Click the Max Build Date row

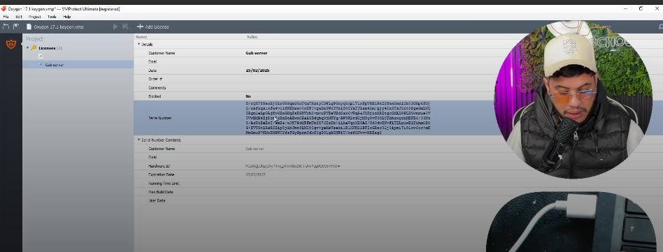pyautogui.click(x=314, y=192)
